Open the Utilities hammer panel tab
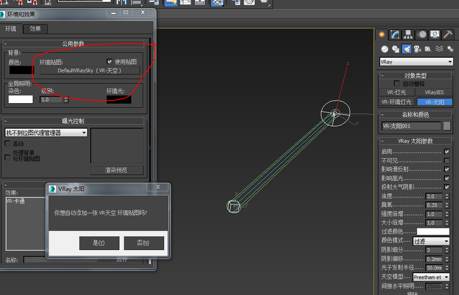 [x=448, y=35]
